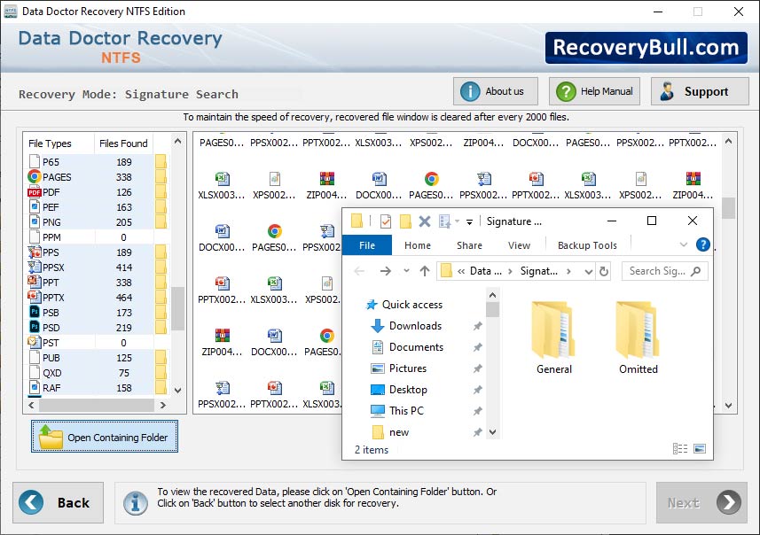Go Back to previous step

pyautogui.click(x=59, y=502)
